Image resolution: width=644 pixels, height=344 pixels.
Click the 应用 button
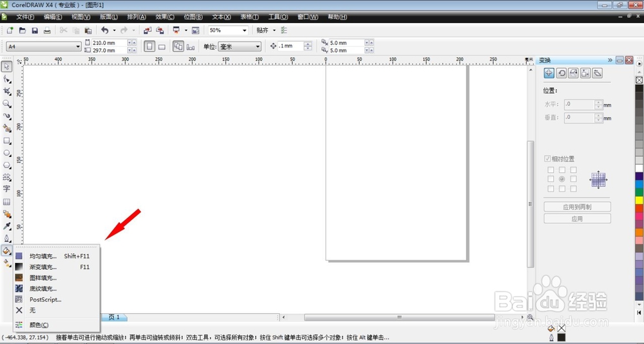coord(577,219)
